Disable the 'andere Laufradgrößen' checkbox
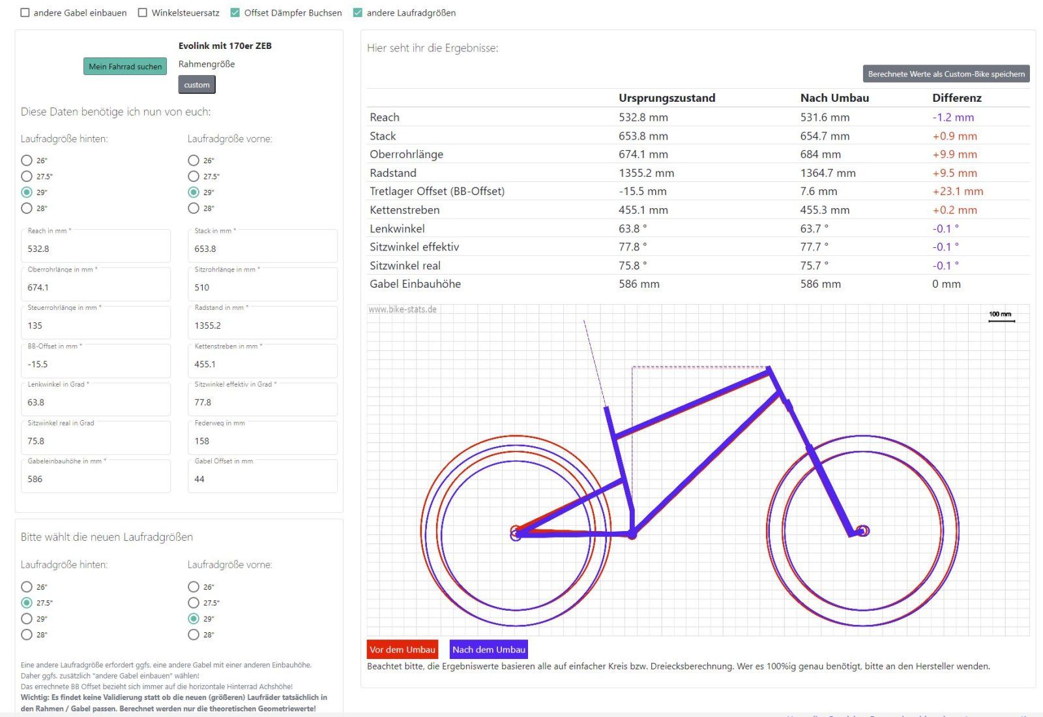 (x=358, y=13)
